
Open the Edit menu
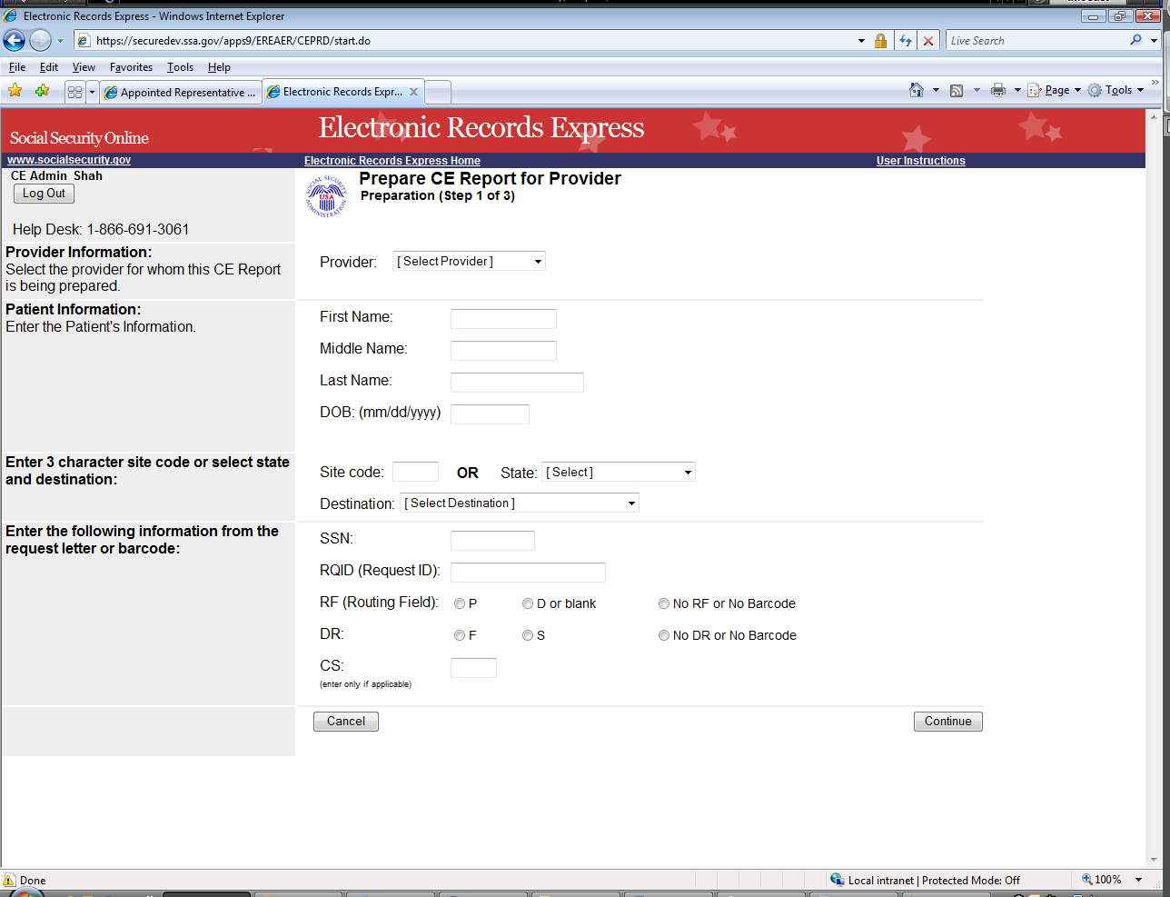49,67
